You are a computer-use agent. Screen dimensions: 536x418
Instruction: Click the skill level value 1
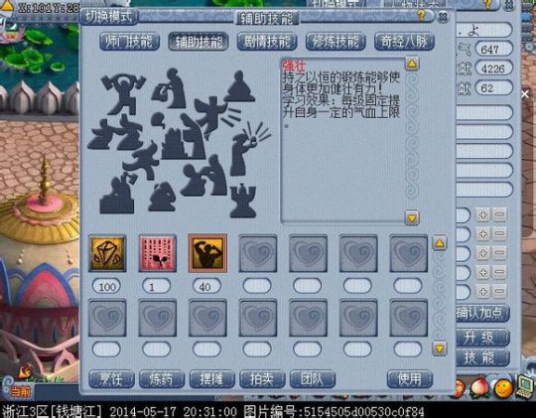(x=156, y=286)
